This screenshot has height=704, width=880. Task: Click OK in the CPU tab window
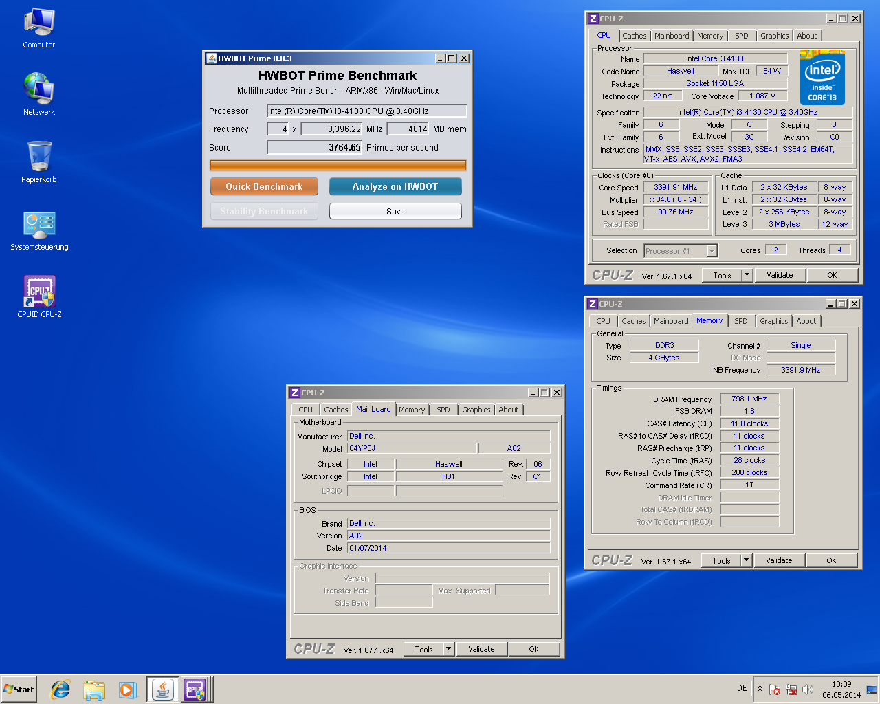click(x=832, y=275)
